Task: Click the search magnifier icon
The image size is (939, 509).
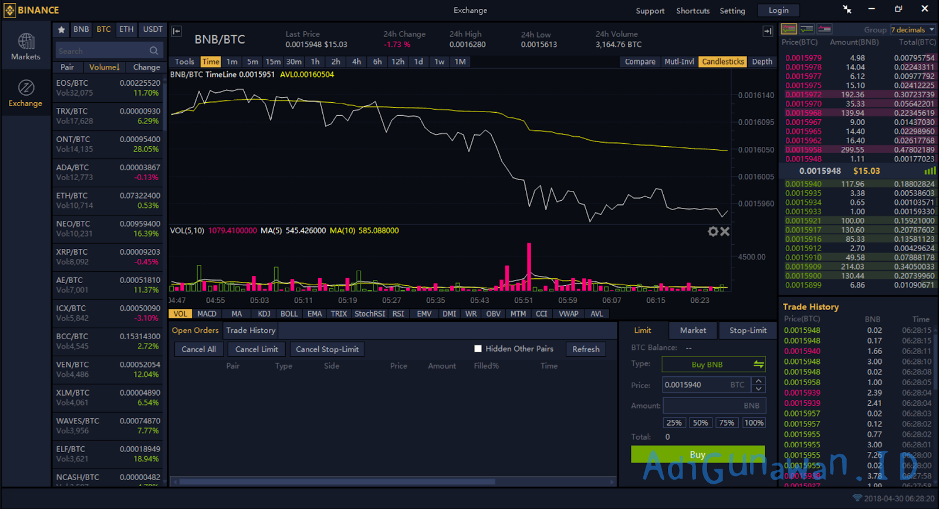Action: coord(154,50)
